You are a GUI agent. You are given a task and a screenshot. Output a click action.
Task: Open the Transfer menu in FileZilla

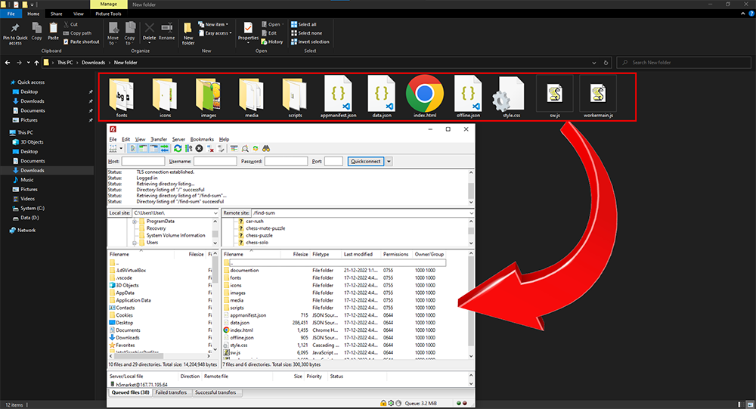click(159, 139)
